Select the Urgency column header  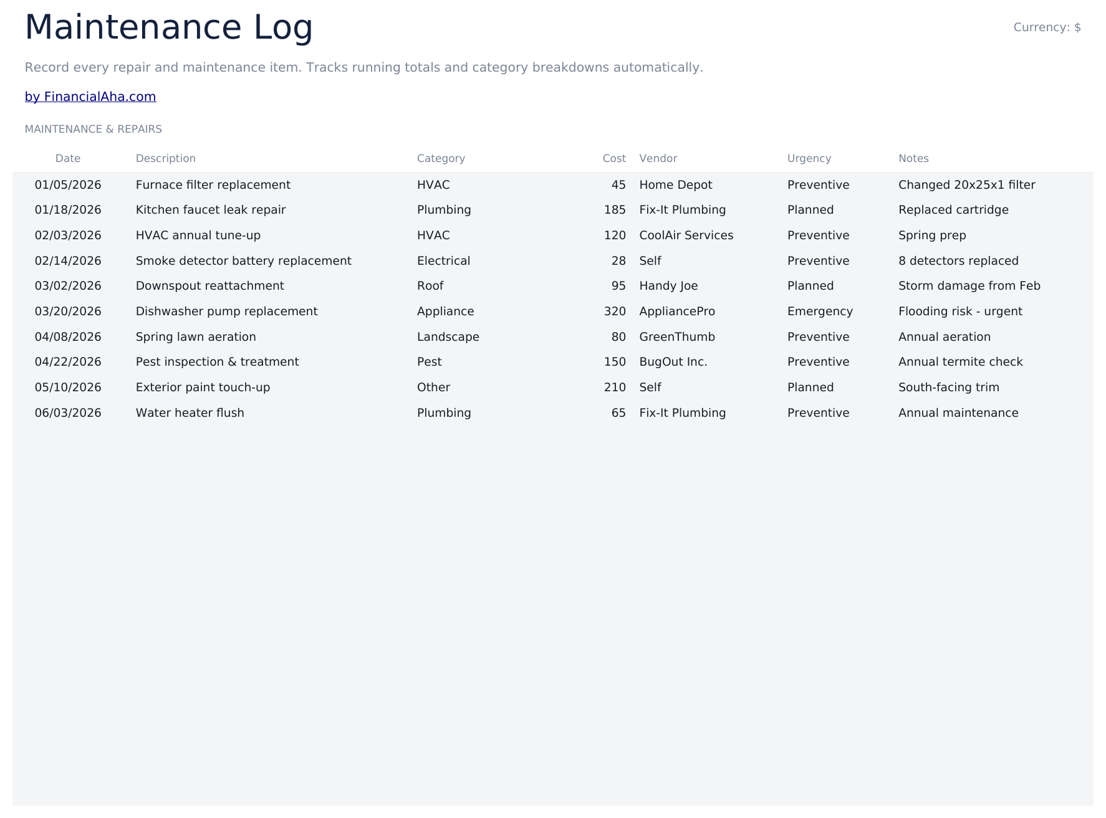coord(809,158)
